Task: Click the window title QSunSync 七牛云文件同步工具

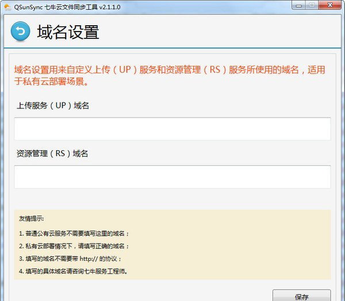Action: coord(67,7)
